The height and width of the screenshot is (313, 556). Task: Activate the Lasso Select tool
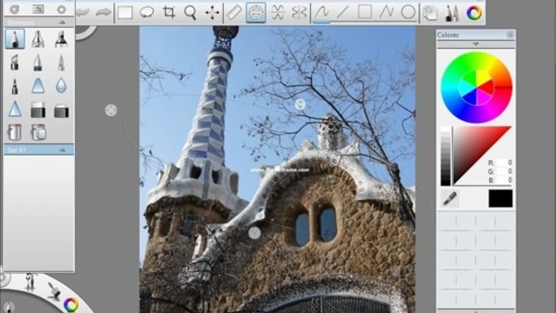click(x=147, y=13)
